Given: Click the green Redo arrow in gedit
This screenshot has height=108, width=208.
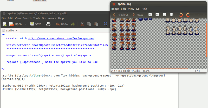Looking at the screenshot, I should pyautogui.click(x=73, y=24).
